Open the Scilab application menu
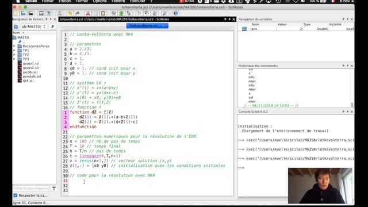 click(31, 1)
